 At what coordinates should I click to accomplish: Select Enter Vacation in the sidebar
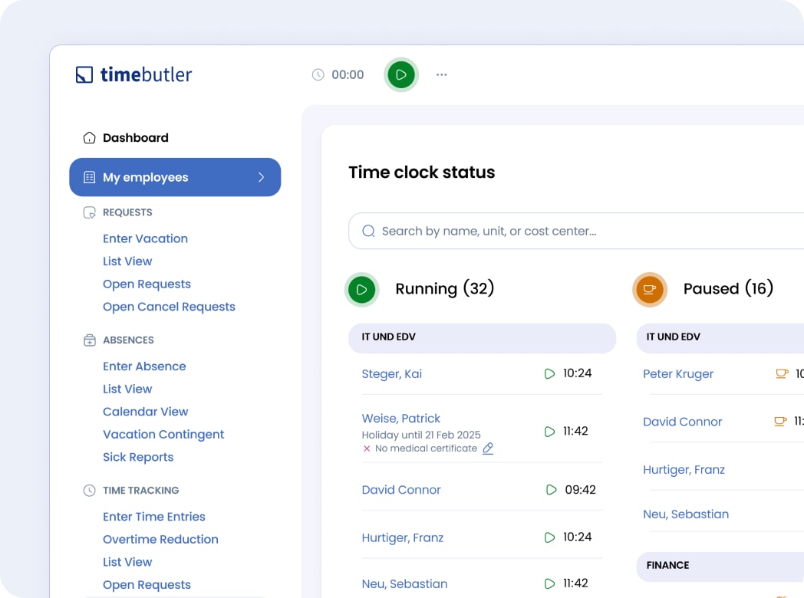[145, 238]
